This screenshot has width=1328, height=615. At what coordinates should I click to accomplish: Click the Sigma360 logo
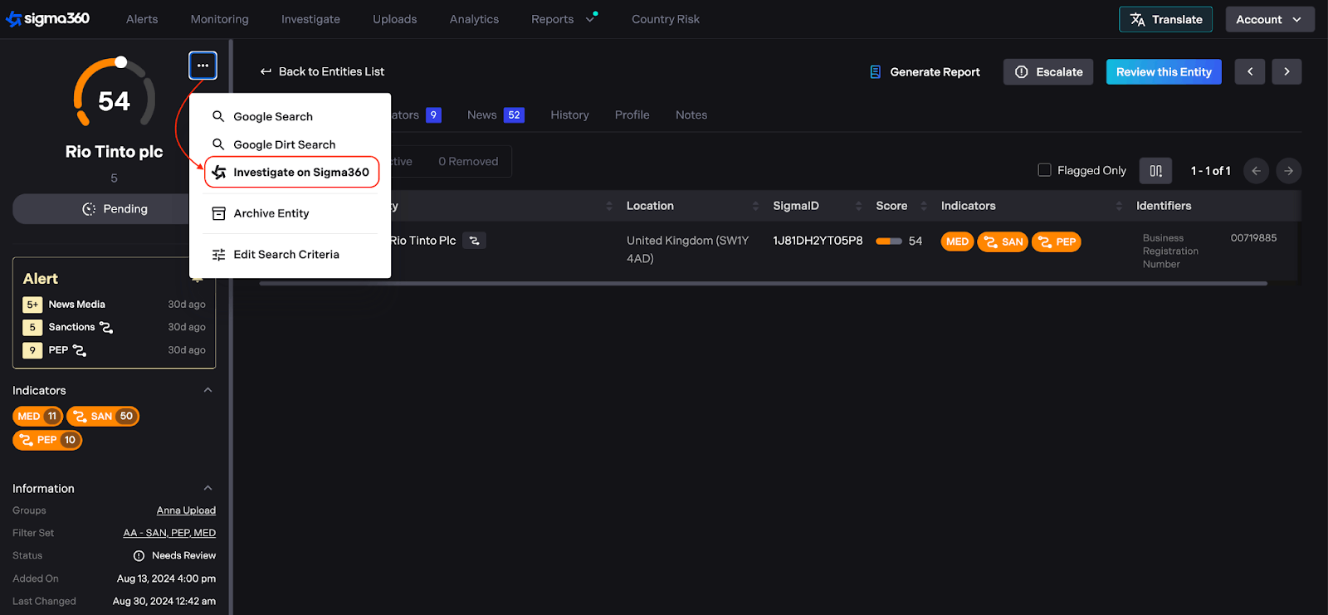coord(48,19)
